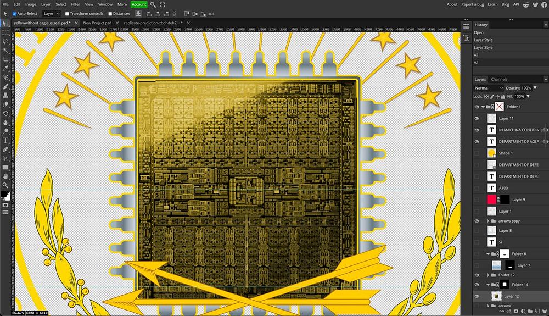Select the Dodge tool
The image size is (549, 316).
(x=5, y=131)
